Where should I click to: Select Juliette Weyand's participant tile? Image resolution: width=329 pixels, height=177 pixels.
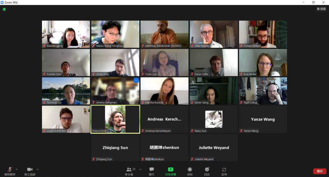pyautogui.click(x=214, y=148)
